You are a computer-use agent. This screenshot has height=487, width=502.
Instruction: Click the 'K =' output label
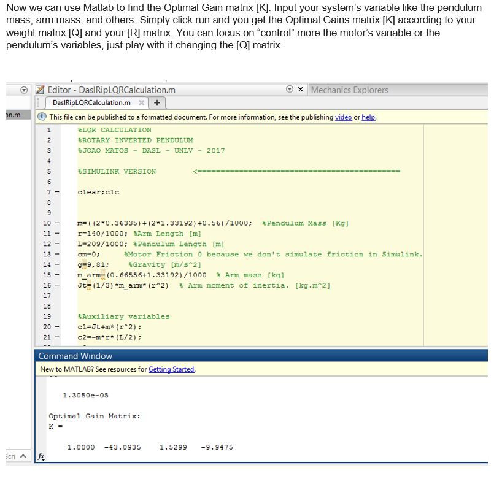(56, 426)
